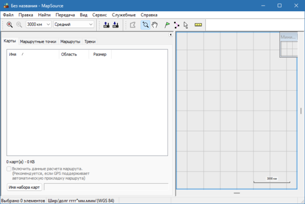Select the Map tool icon
This screenshot has width=305, height=204.
point(133,25)
